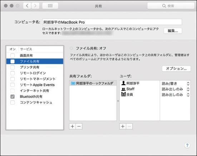Image resolution: width=197 pixels, height=156 pixels.
Task: Enable the リモートApple Events checkbox
Action: click(13, 85)
